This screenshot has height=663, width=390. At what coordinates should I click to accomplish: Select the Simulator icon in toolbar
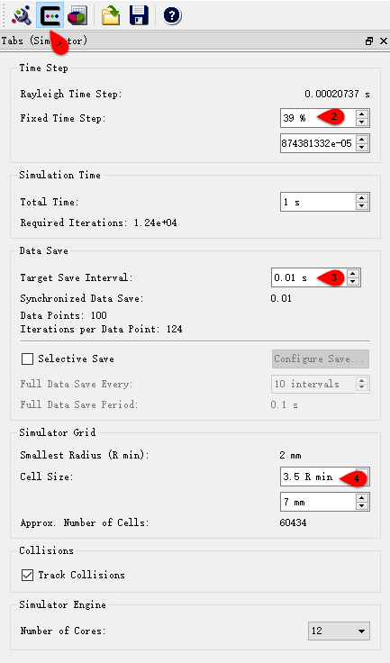click(50, 14)
